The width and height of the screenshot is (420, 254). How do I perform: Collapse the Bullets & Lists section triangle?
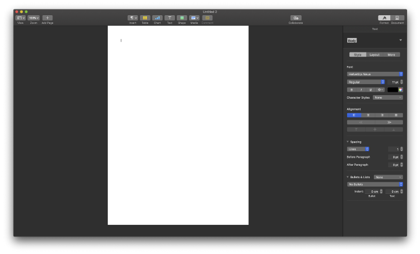point(348,177)
